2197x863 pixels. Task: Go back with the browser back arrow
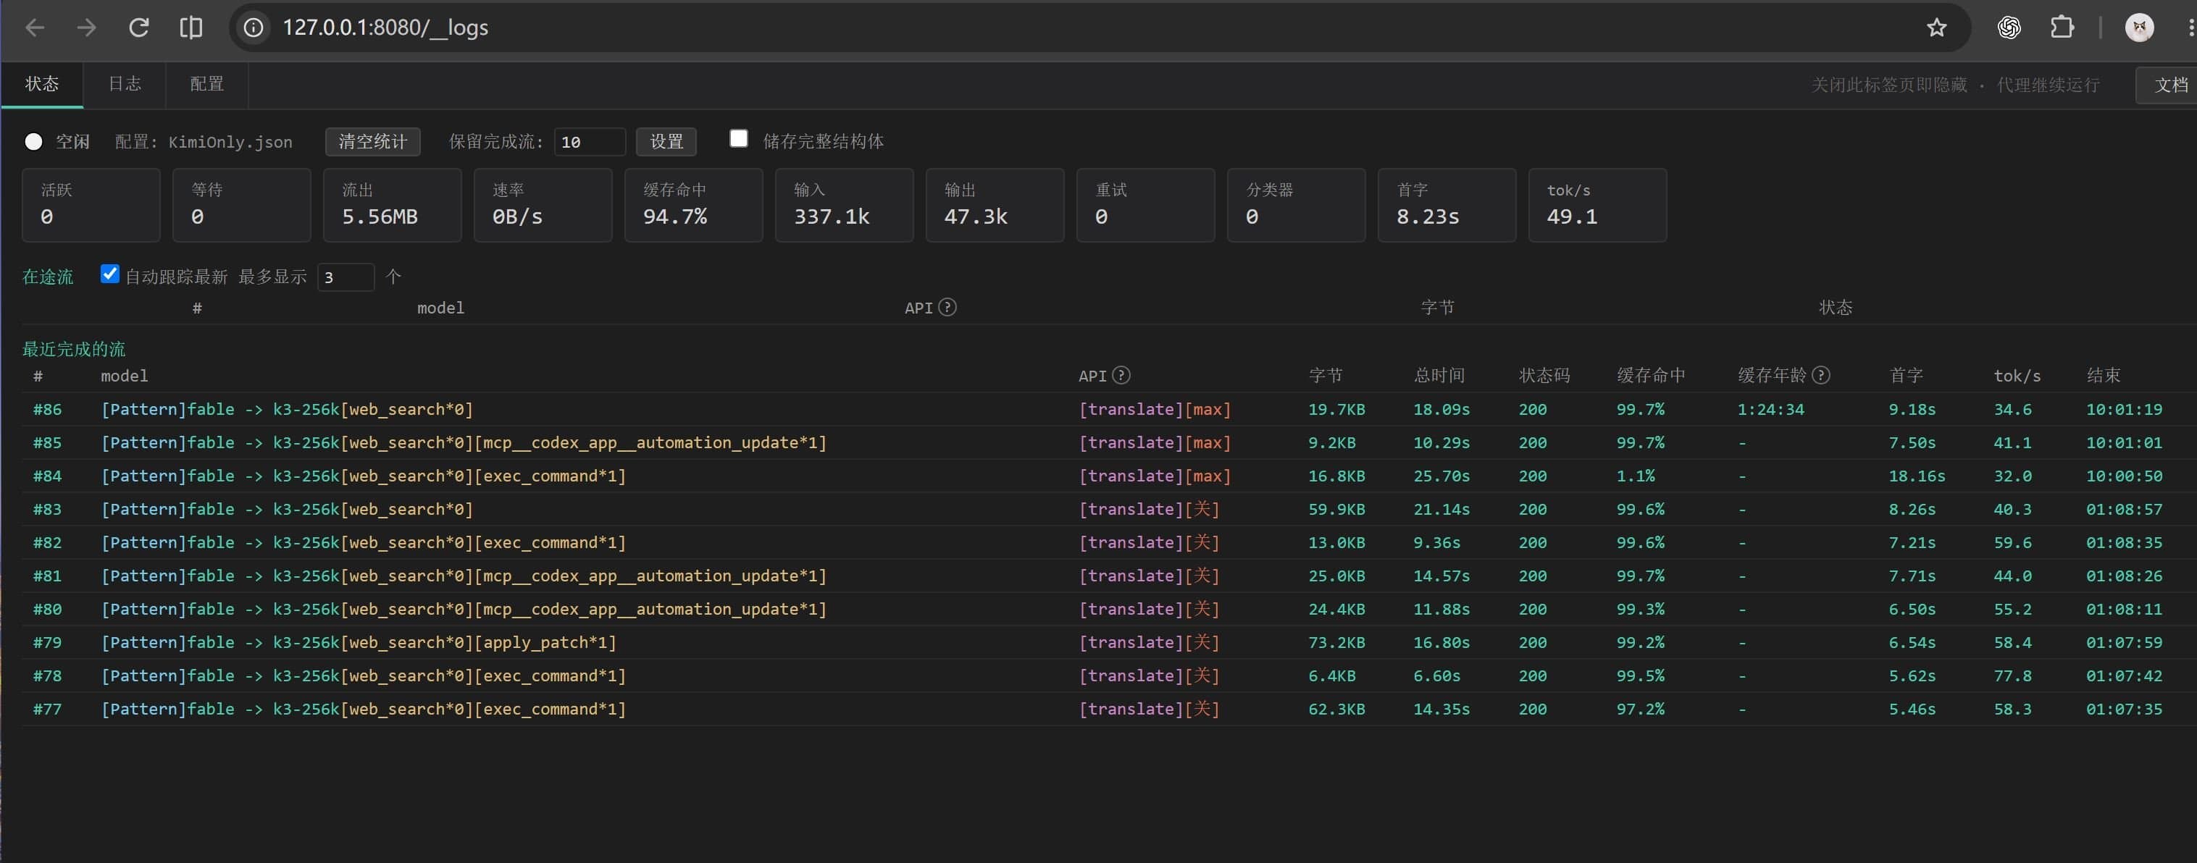tap(35, 28)
